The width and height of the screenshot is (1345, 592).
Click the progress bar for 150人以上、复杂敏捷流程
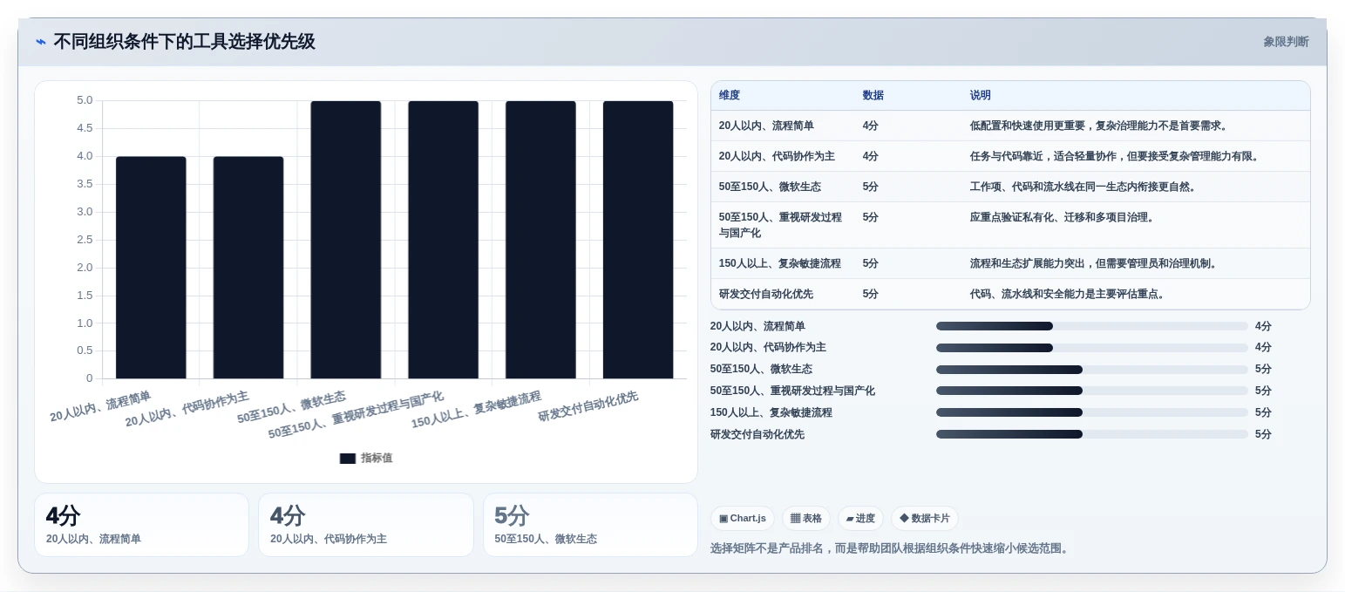(x=1092, y=412)
